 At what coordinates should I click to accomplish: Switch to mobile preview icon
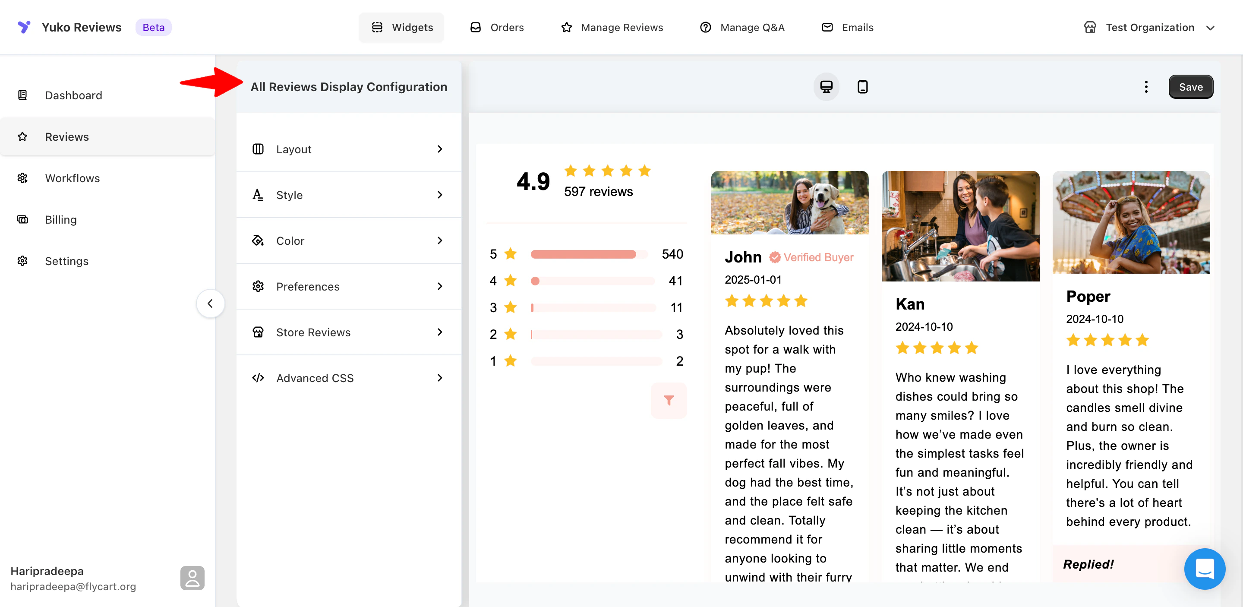(862, 87)
